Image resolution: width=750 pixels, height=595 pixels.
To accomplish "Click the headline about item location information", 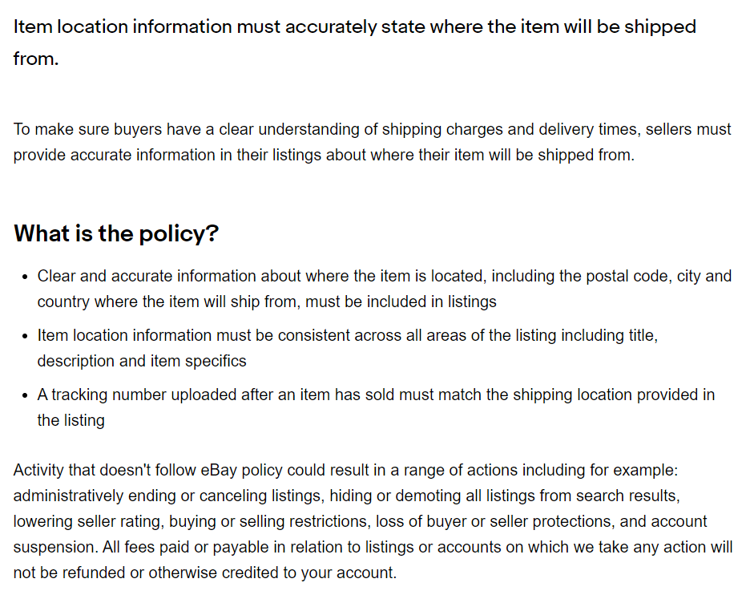I will (354, 42).
